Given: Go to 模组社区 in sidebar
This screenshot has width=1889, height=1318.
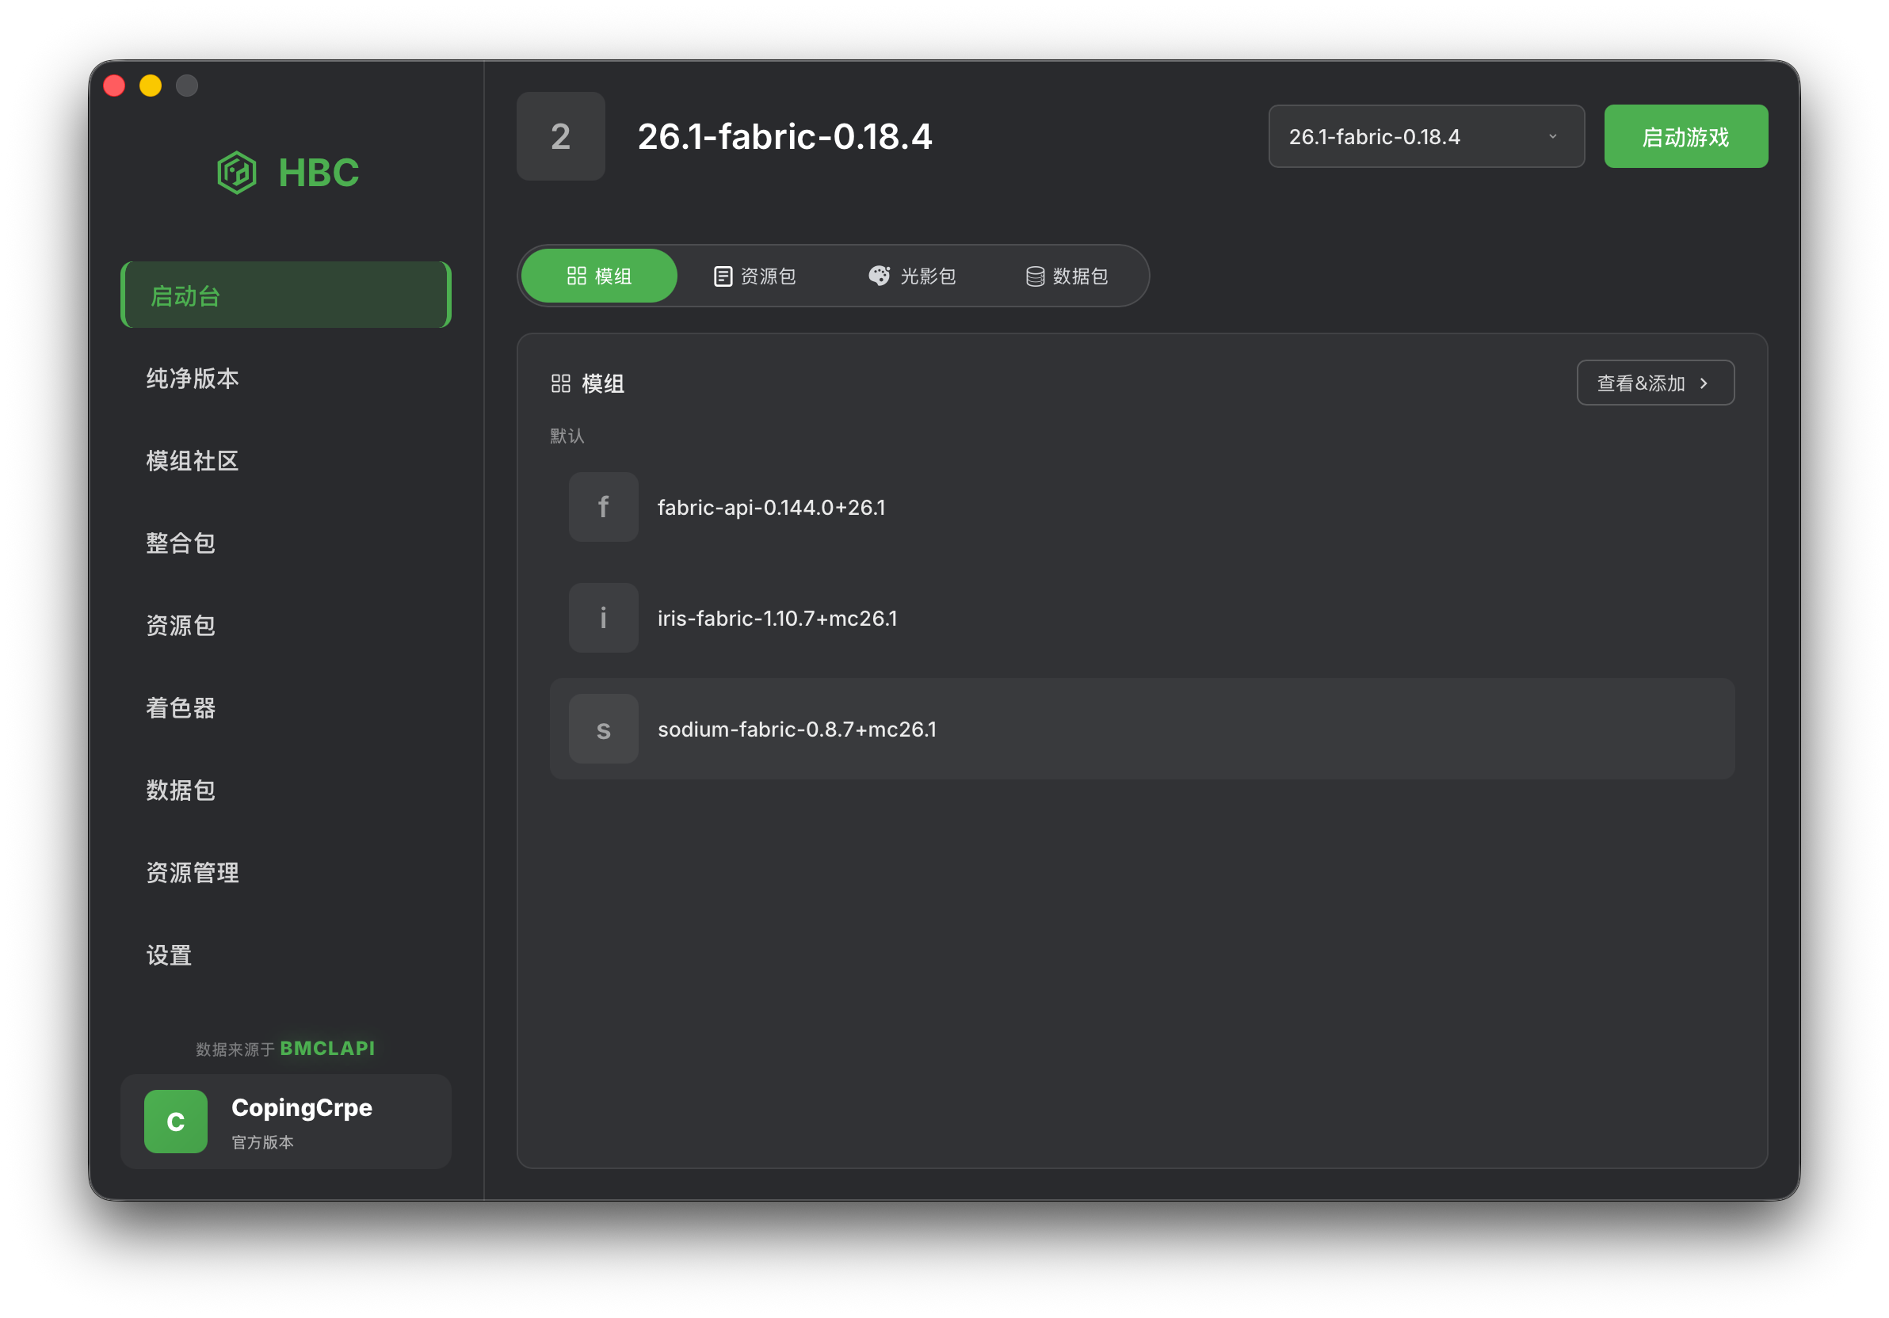Looking at the screenshot, I should 193,460.
